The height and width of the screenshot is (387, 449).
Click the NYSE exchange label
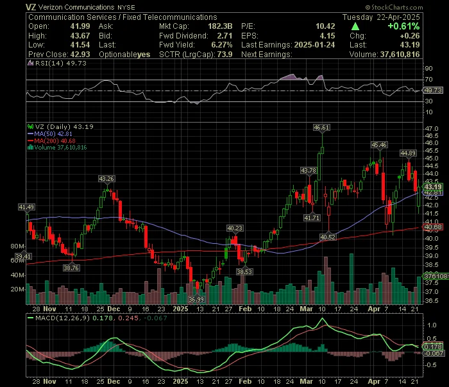tap(126, 8)
